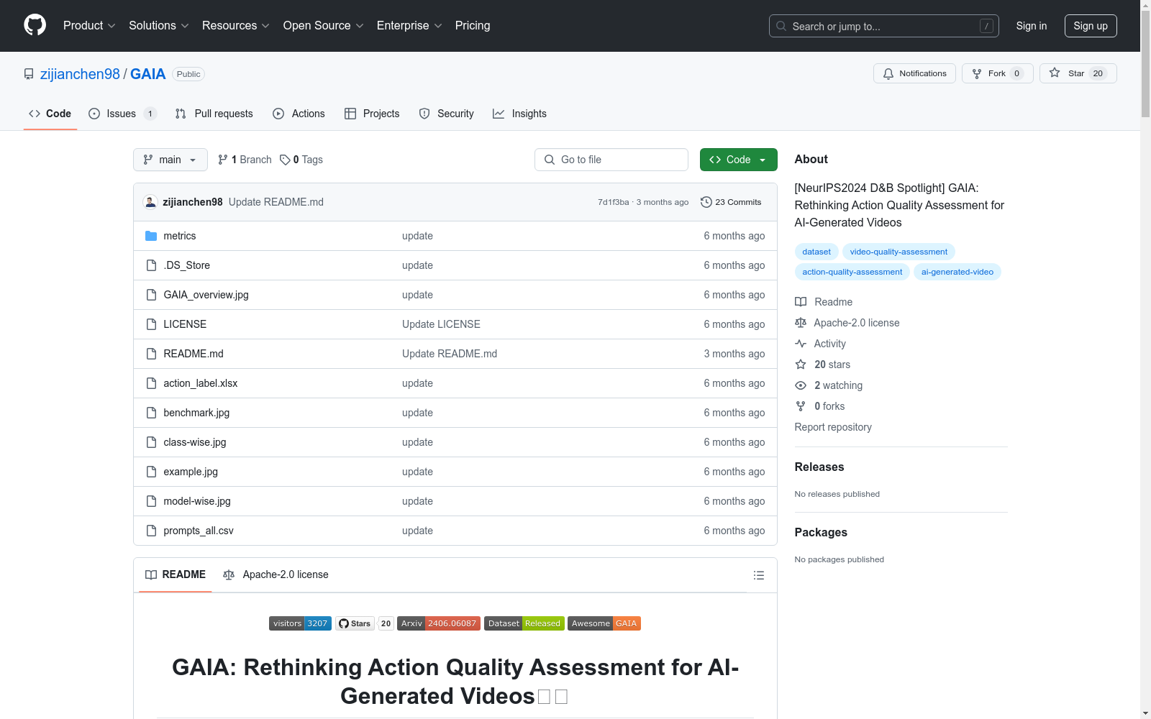Image resolution: width=1151 pixels, height=719 pixels.
Task: Click the file icon beside prompts_all.csv
Action: [151, 531]
